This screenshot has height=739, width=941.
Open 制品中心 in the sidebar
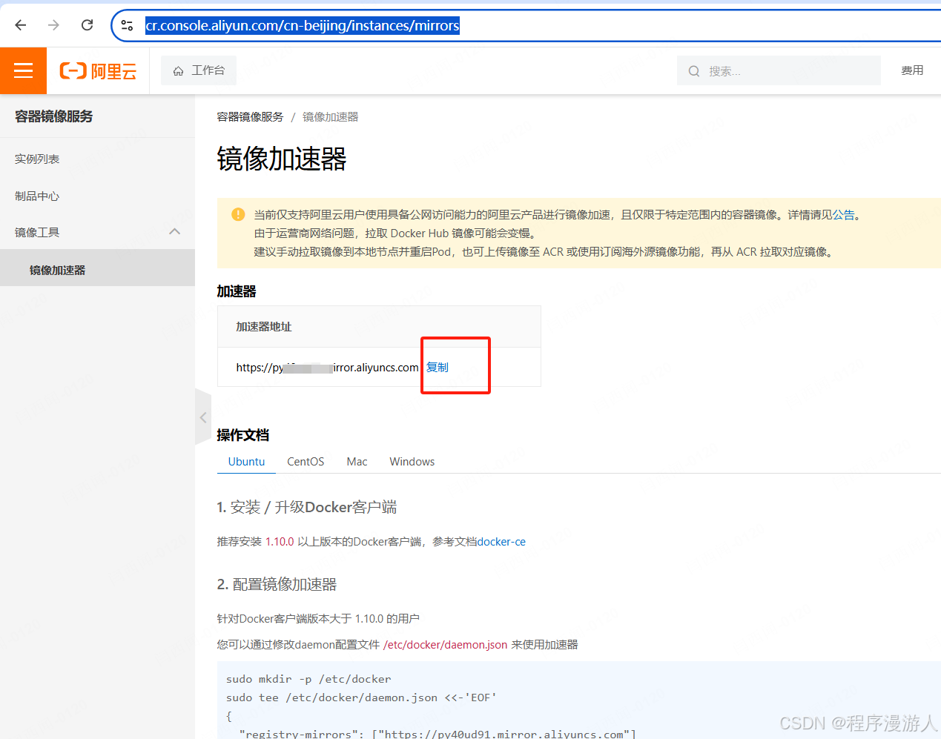pyautogui.click(x=37, y=196)
